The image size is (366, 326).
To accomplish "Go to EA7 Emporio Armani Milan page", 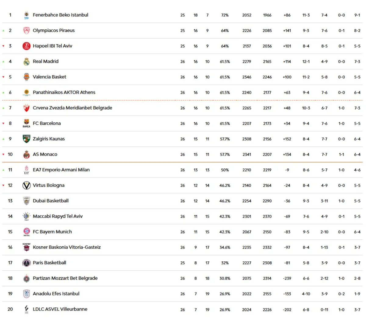I will click(61, 170).
